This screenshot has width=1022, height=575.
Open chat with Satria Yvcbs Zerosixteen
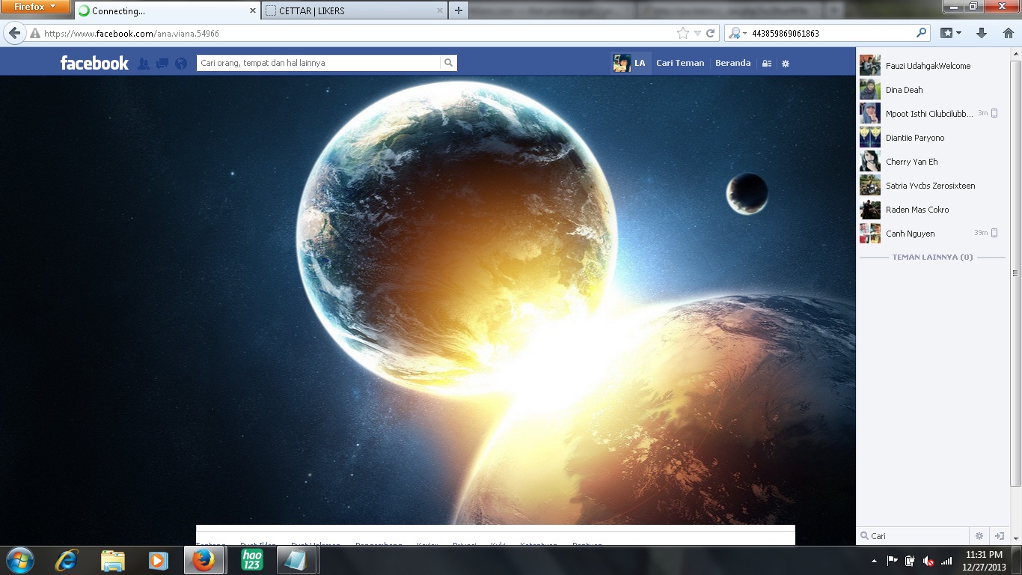pos(931,186)
